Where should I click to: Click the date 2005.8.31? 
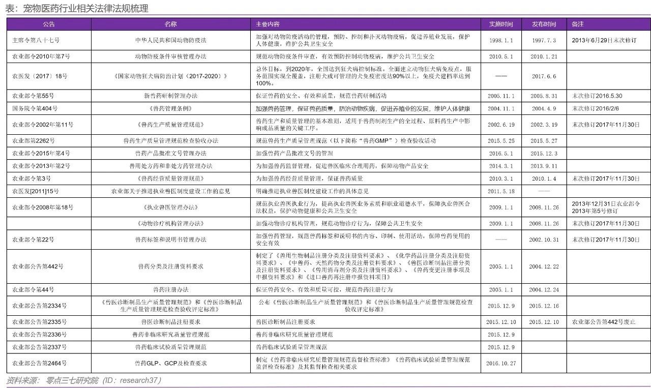tap(544, 96)
